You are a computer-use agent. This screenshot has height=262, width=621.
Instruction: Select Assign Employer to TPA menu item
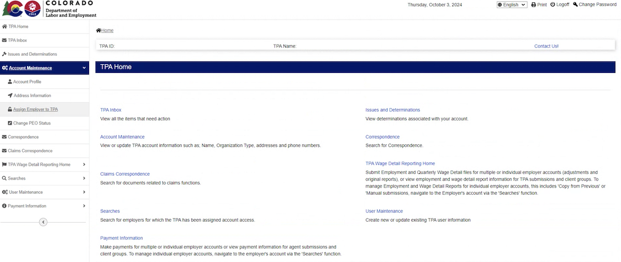click(x=35, y=110)
